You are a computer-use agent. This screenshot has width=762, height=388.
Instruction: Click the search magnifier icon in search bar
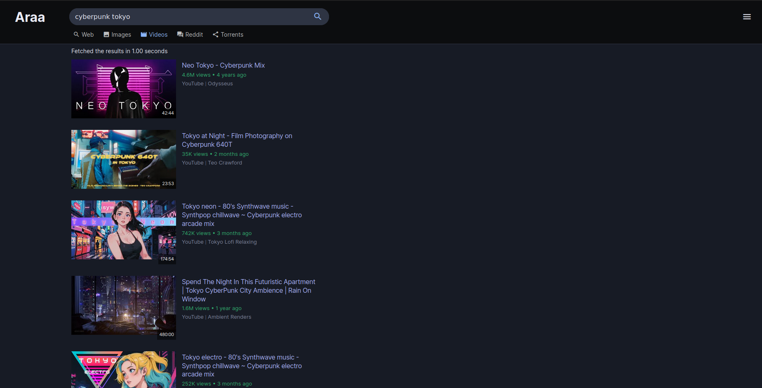click(317, 16)
